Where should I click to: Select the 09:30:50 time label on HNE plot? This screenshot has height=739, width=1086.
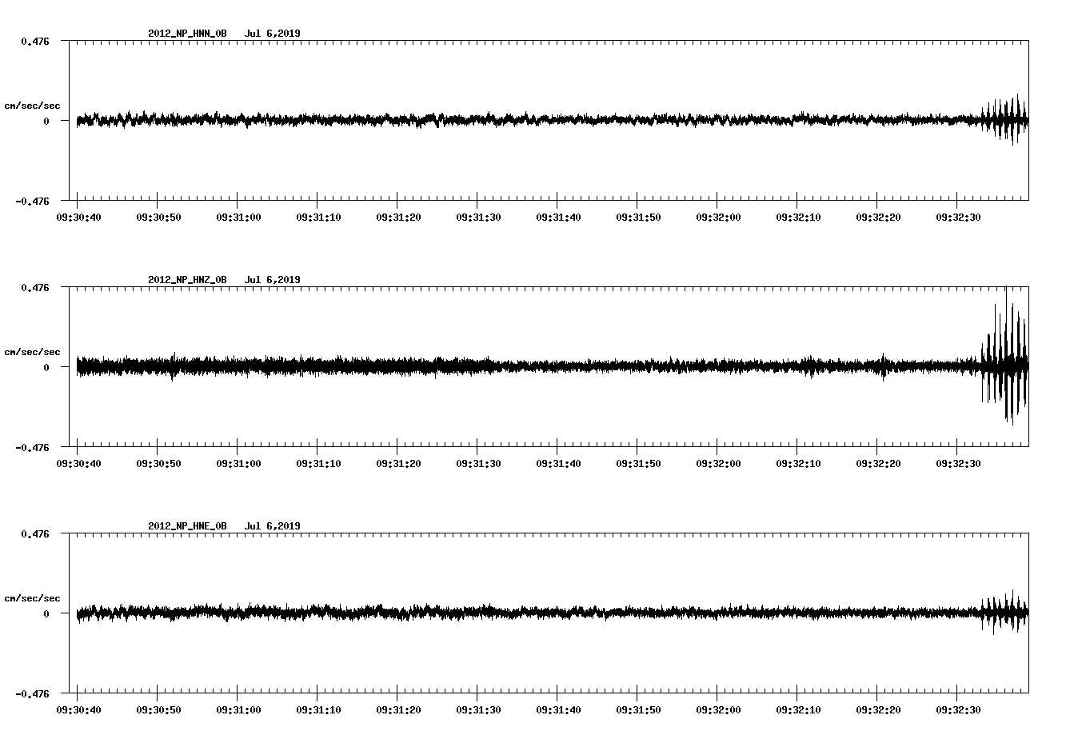click(x=158, y=710)
